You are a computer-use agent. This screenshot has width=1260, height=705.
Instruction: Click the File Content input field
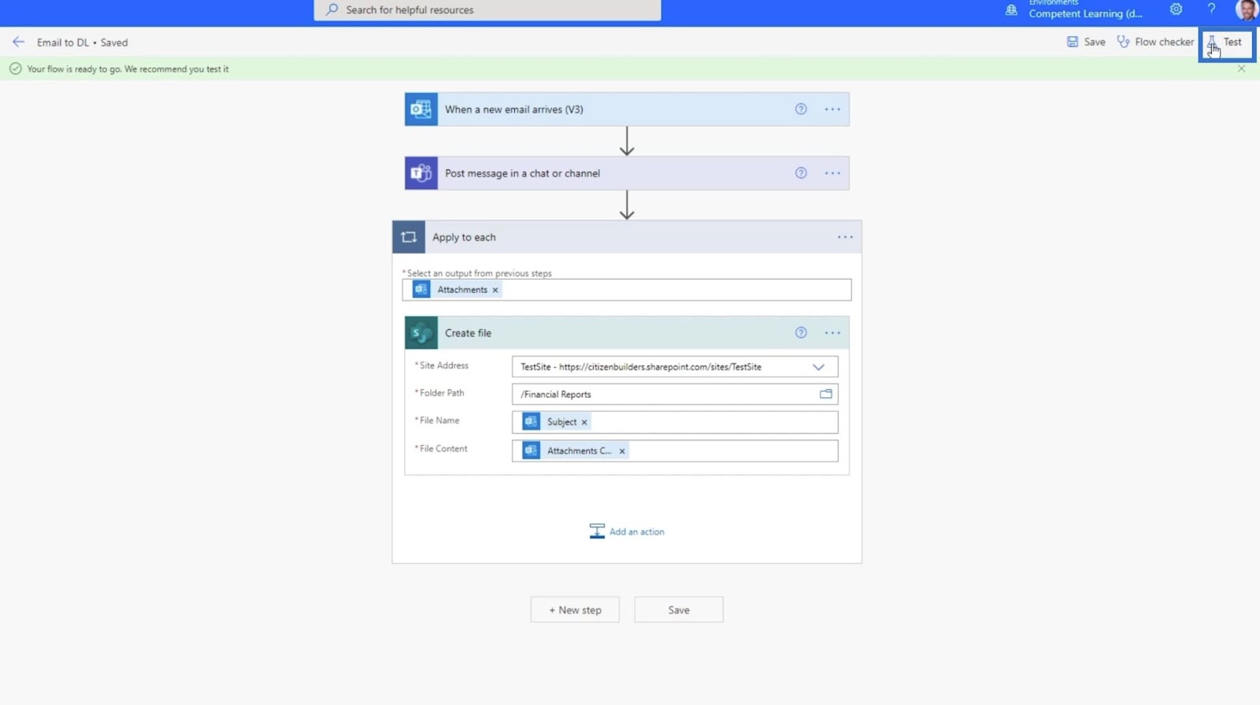(675, 451)
